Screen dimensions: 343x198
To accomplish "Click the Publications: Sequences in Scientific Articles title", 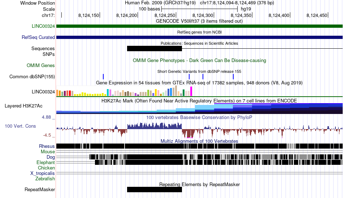I will pyautogui.click(x=199, y=43).
